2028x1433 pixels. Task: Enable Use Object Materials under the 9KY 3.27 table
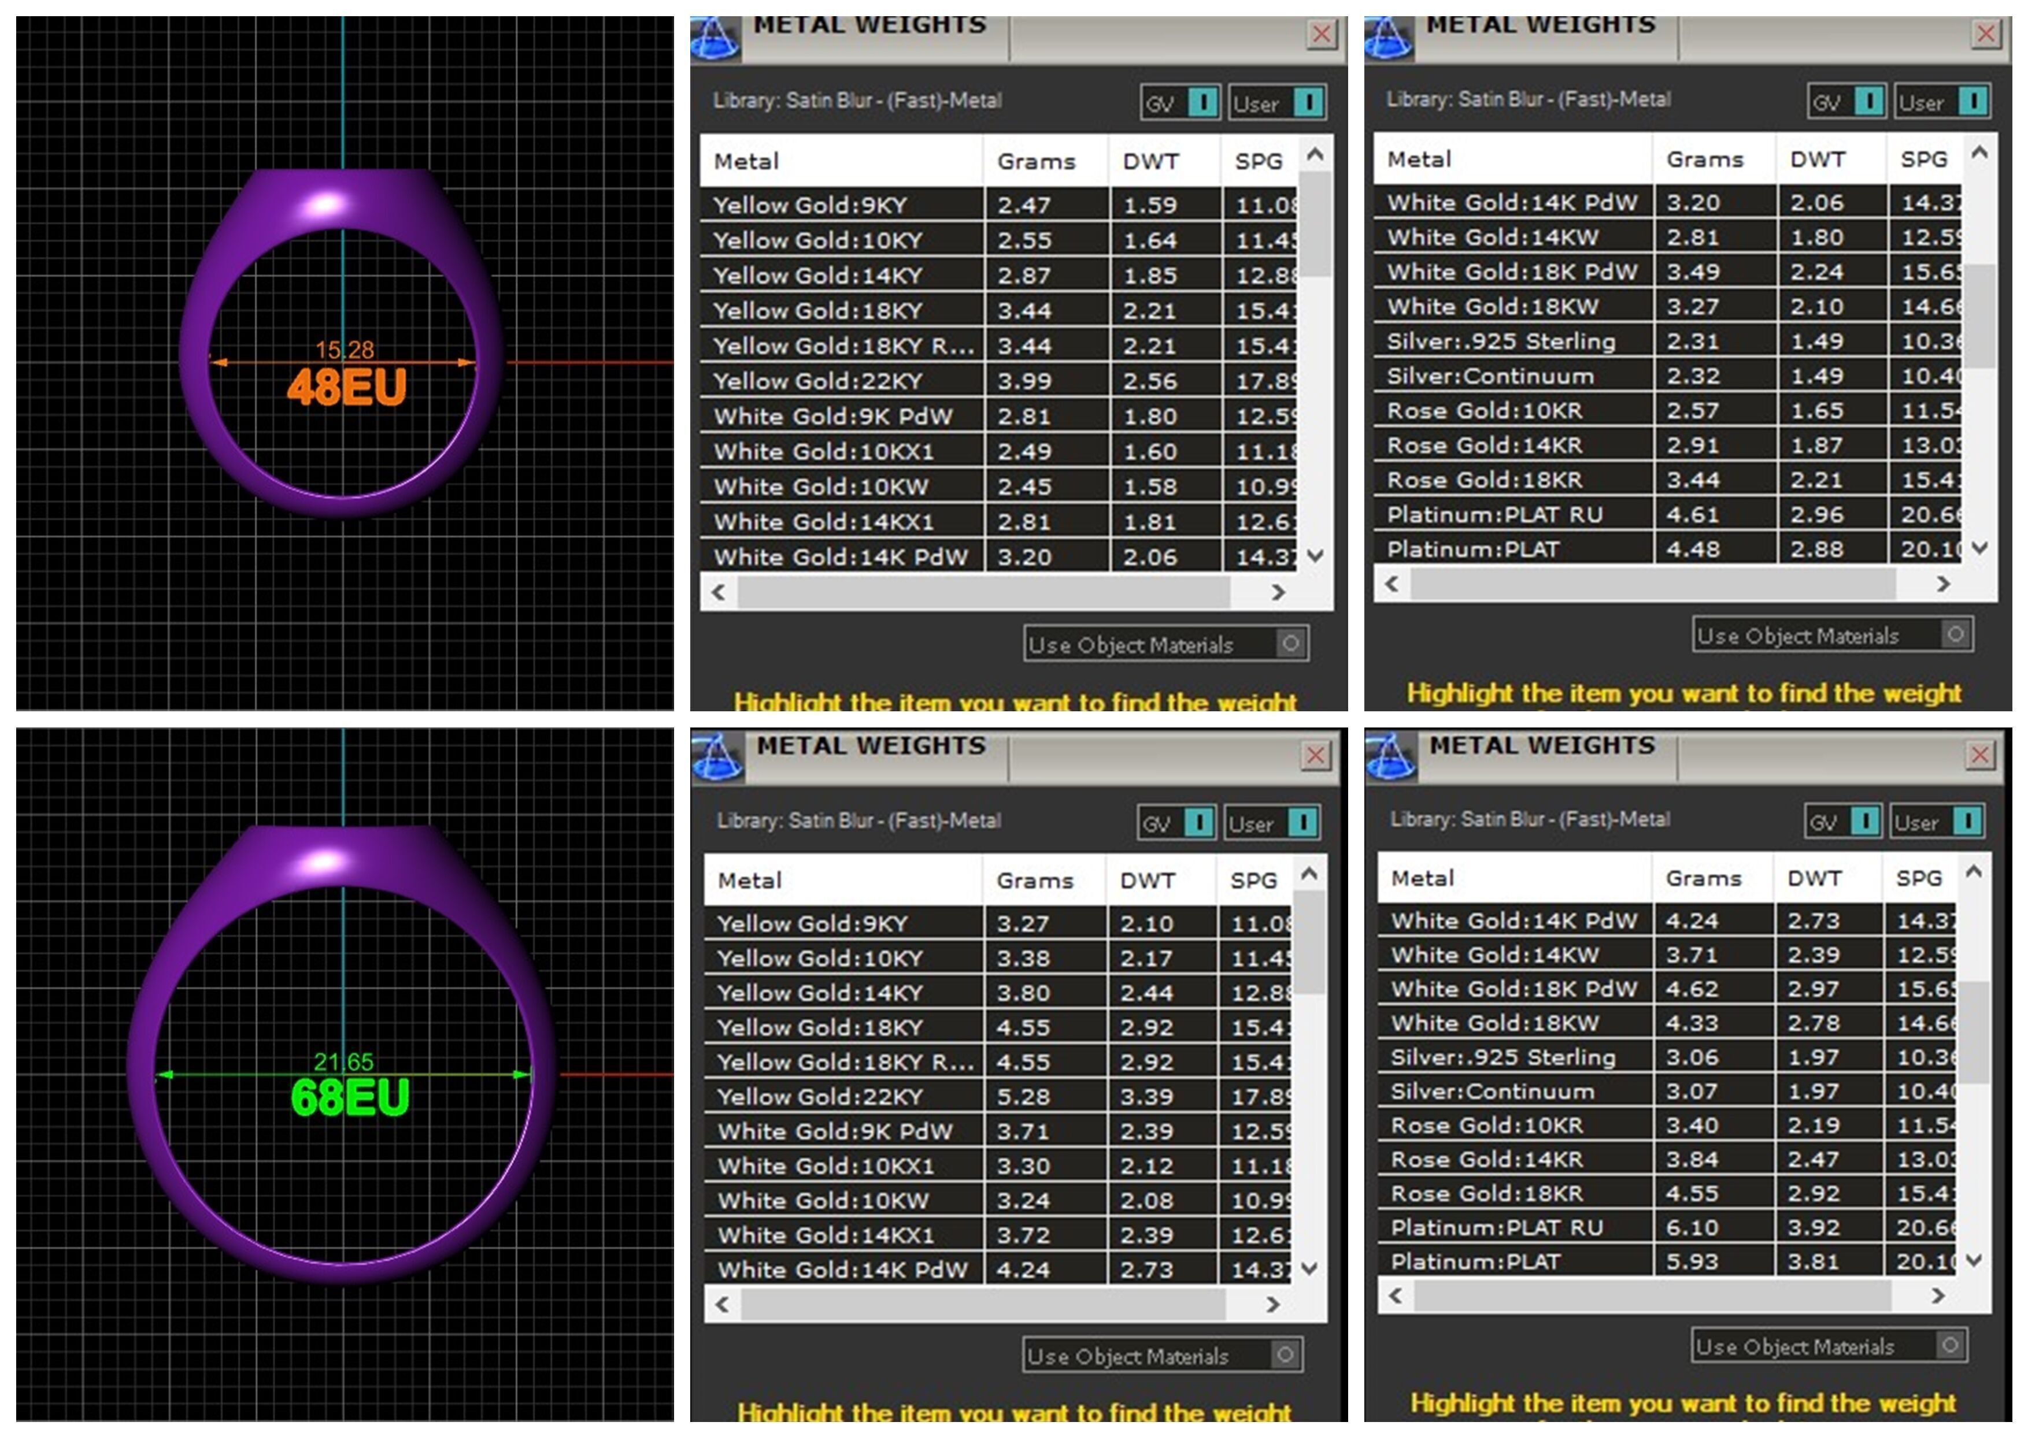[x=1286, y=1354]
